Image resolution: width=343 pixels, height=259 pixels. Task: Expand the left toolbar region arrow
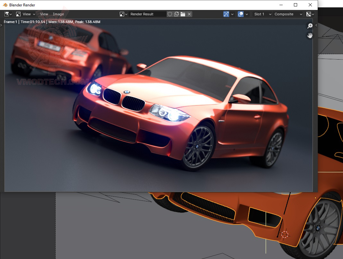(1, 25)
